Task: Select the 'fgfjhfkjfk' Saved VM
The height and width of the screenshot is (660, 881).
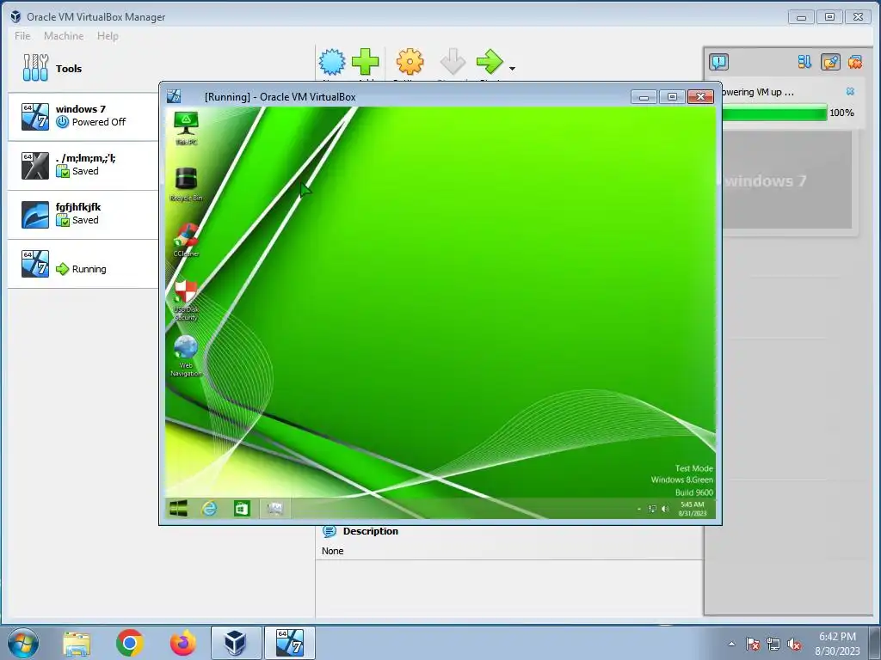Action: 83,214
